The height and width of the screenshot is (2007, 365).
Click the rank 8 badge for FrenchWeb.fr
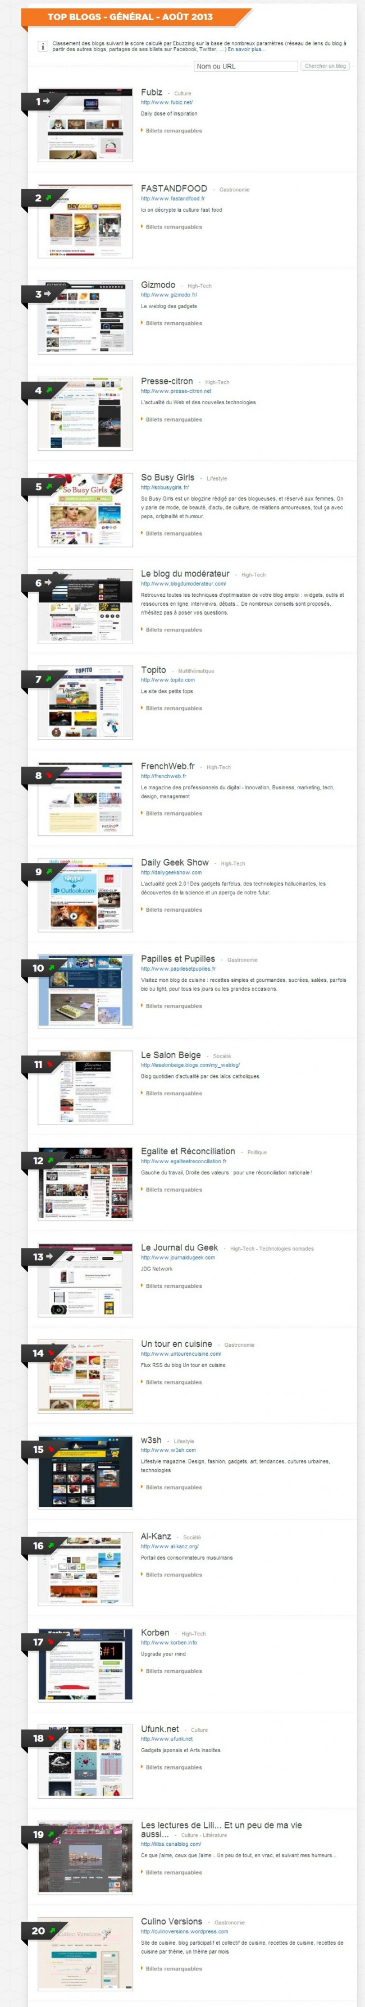tap(43, 775)
